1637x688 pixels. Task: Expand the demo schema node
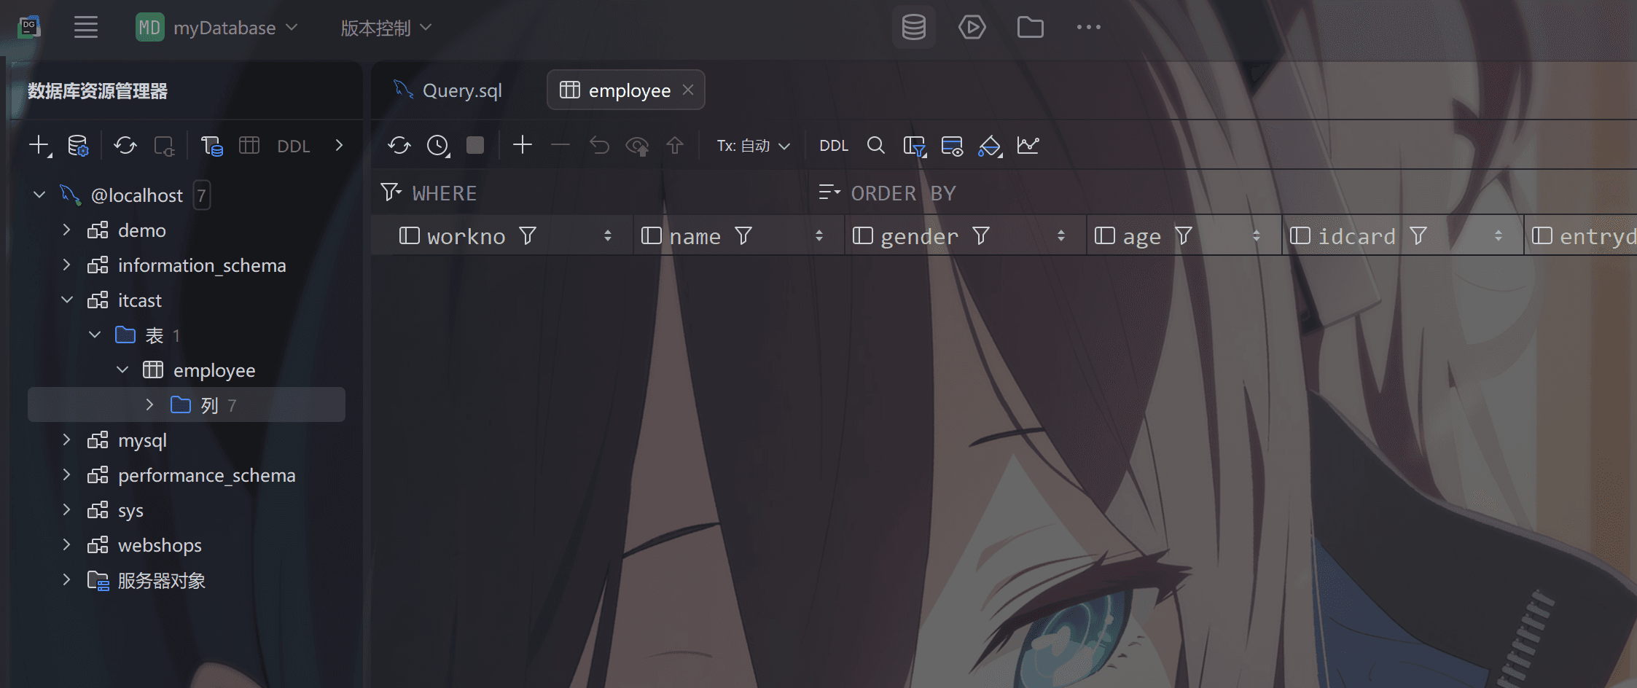[x=67, y=230]
